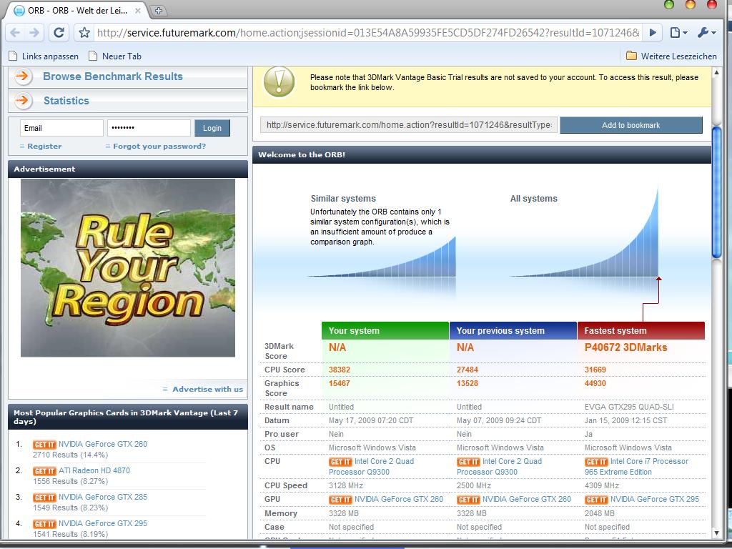
Task: Open ATI Radeon HD 4870 link
Action: [x=94, y=470]
